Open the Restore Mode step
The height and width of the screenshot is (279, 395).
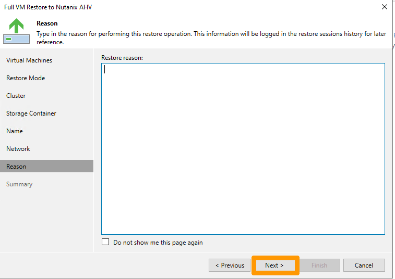[26, 78]
